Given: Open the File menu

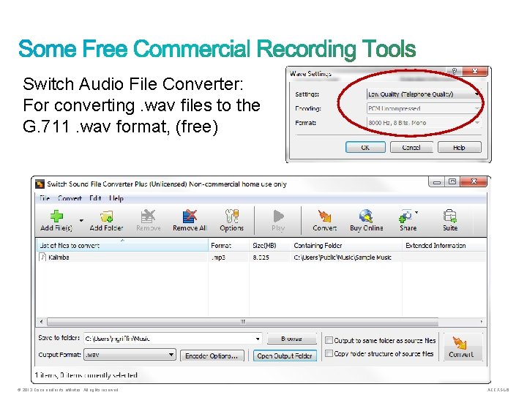Looking at the screenshot, I should (45, 198).
